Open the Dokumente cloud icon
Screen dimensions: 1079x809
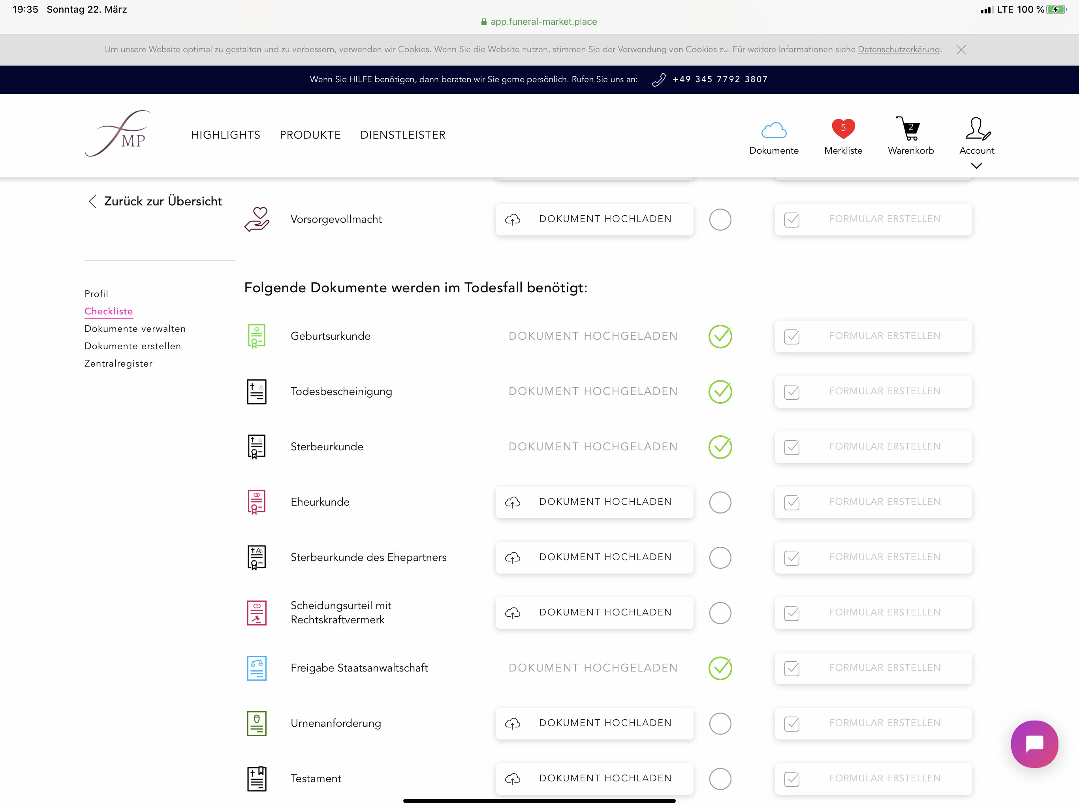click(x=774, y=131)
